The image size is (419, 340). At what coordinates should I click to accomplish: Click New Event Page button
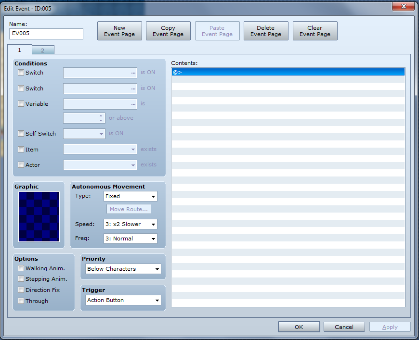point(119,31)
